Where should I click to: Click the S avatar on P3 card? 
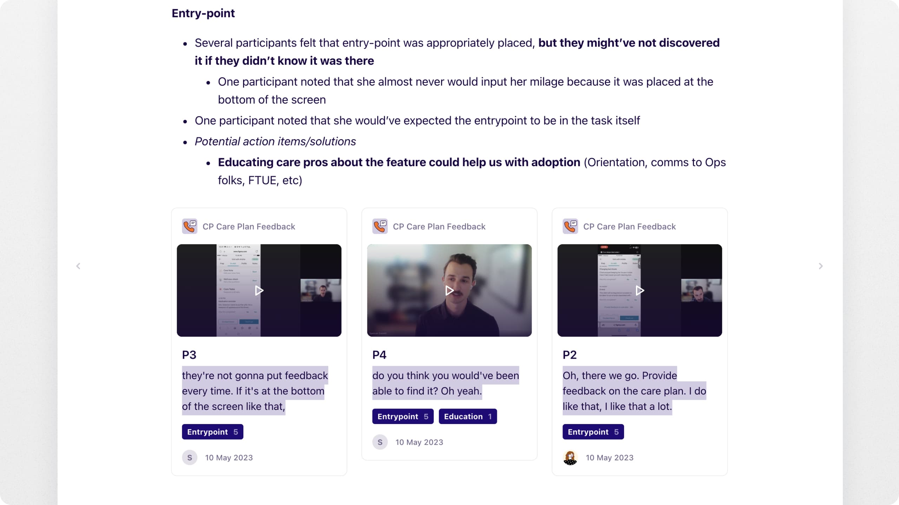click(x=190, y=458)
